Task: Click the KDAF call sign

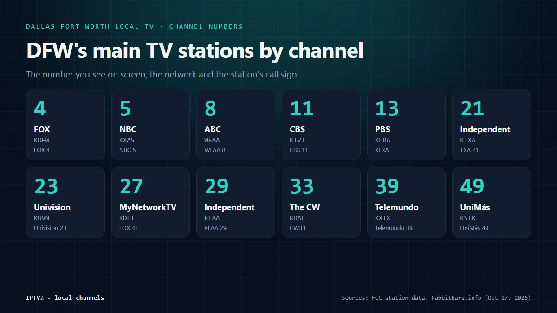Action: tap(298, 218)
